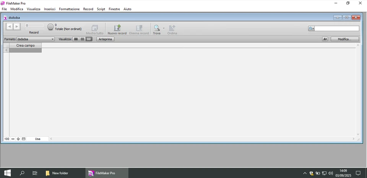Image resolution: width=367 pixels, height=178 pixels.
Task: Open the Aiuto menu
Action: [127, 9]
